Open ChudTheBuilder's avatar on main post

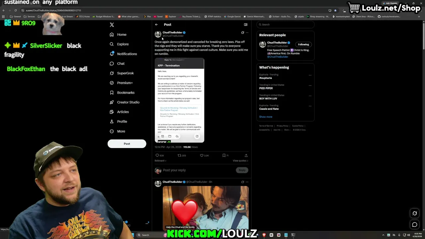pos(158,34)
